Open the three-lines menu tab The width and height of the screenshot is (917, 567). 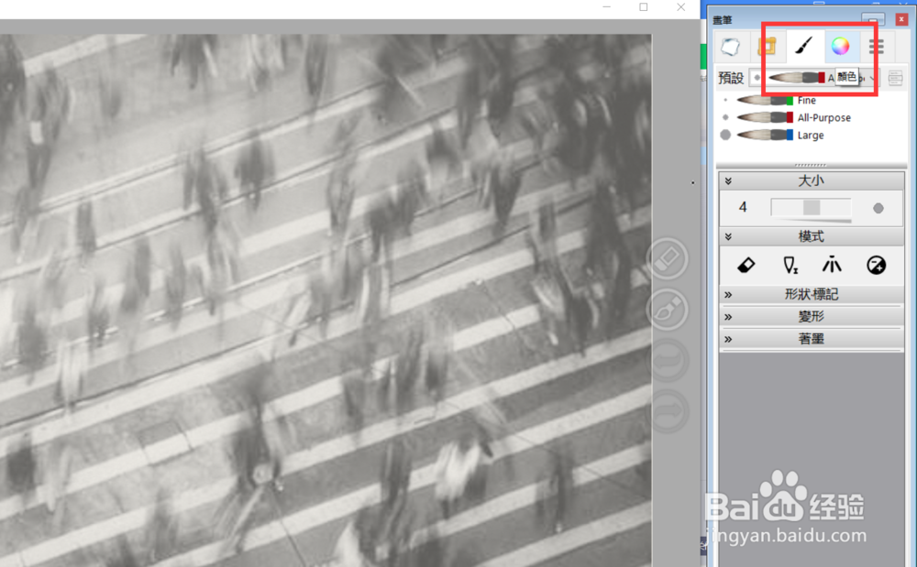876,47
